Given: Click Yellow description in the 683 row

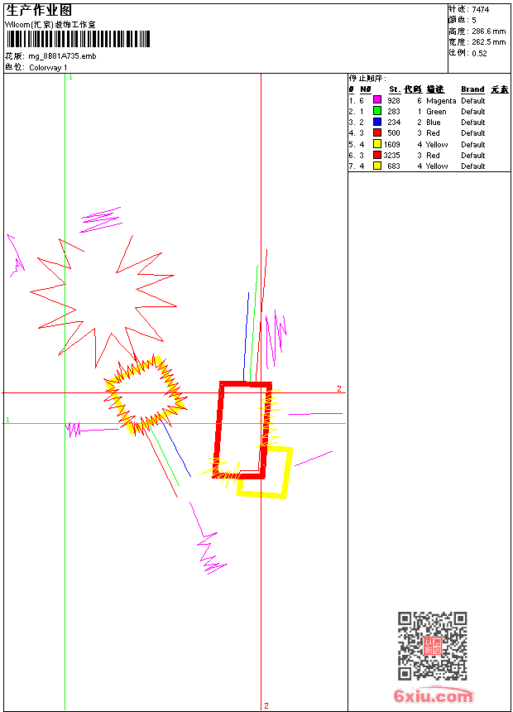Looking at the screenshot, I should (437, 166).
